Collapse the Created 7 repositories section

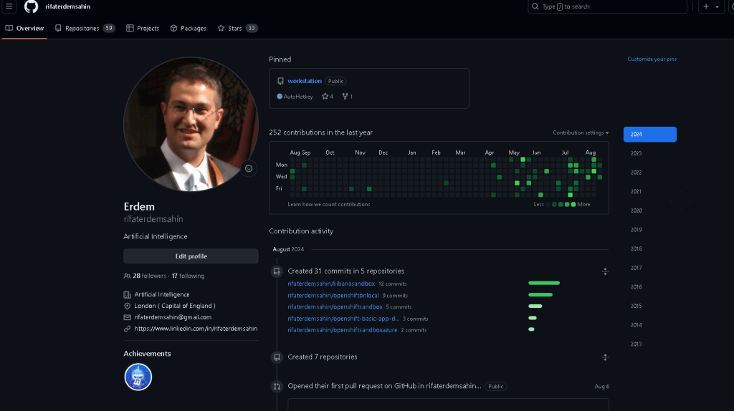click(605, 357)
